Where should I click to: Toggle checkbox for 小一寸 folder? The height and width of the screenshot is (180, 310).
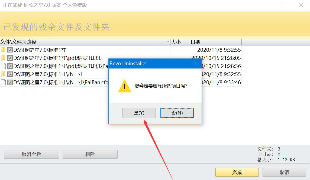(10, 74)
